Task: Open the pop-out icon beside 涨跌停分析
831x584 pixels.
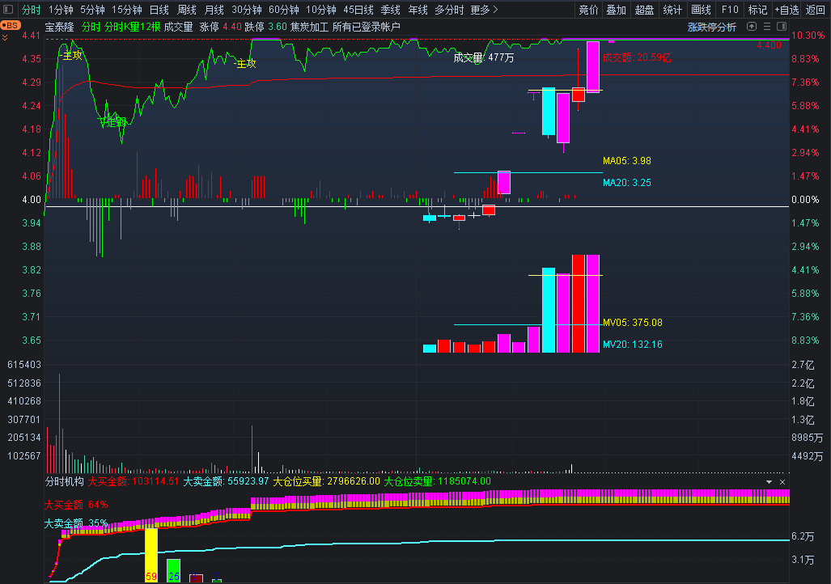Action: (x=752, y=27)
